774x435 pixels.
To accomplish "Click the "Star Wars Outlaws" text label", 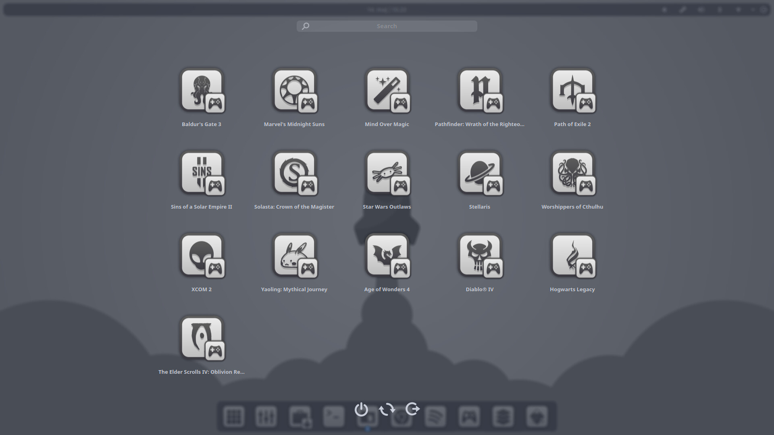I will [387, 207].
